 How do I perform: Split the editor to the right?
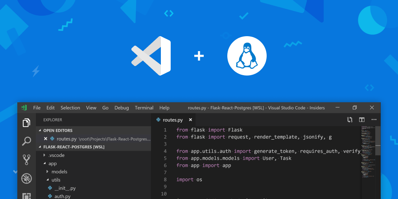tap(362, 120)
